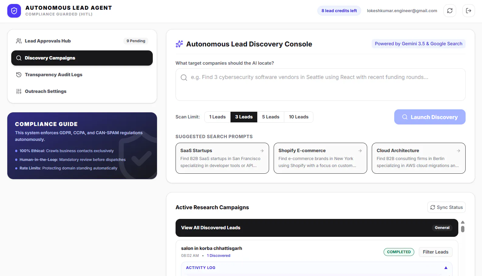Click arrow icon on SaaS Startups card

point(262,151)
